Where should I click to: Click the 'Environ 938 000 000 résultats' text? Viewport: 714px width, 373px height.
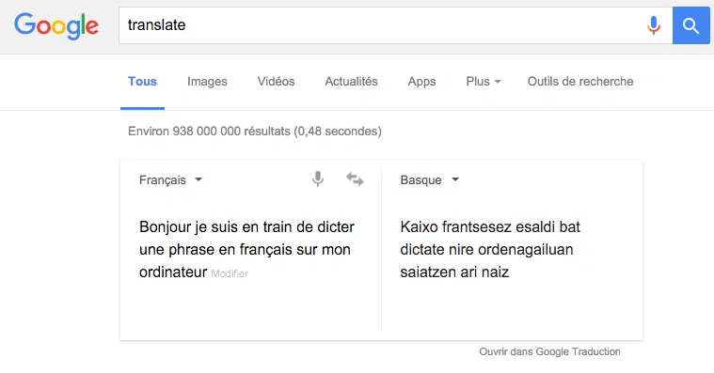[x=209, y=132]
